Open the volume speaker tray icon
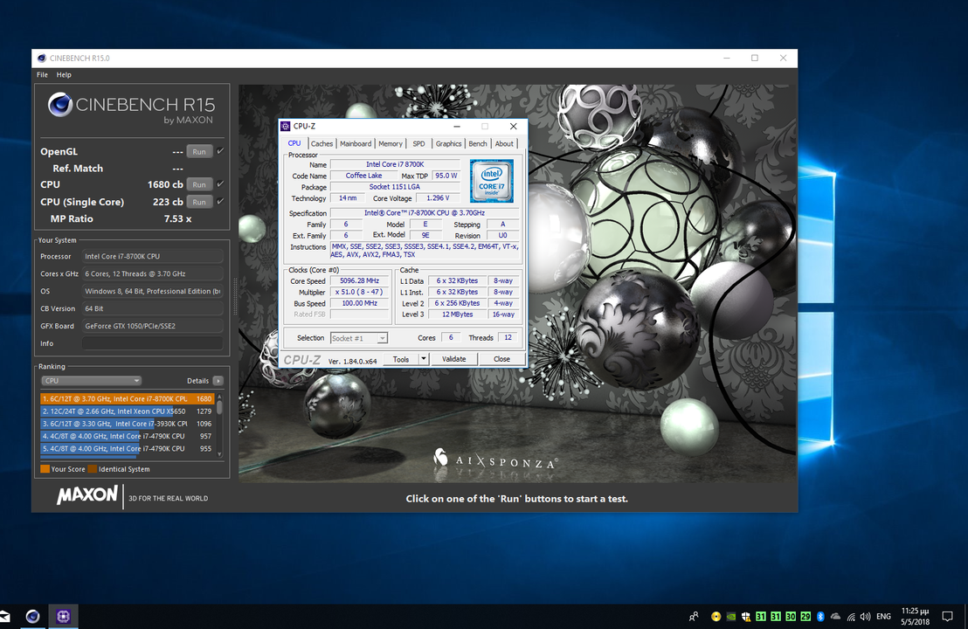 (x=865, y=616)
